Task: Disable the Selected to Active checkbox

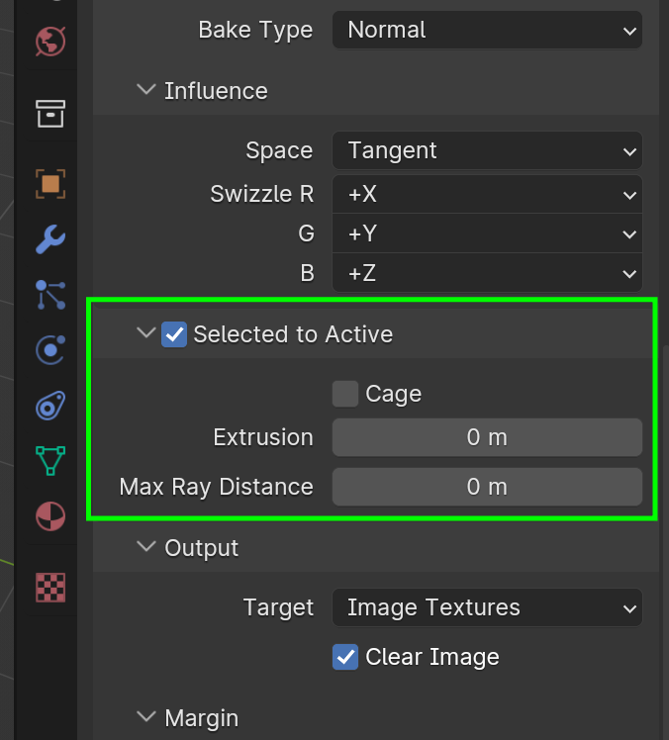Action: [x=175, y=334]
